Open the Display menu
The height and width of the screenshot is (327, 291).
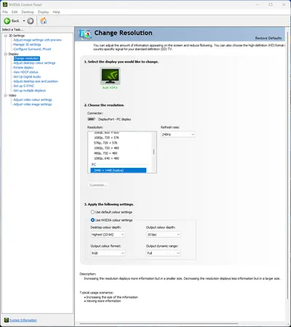[43, 12]
